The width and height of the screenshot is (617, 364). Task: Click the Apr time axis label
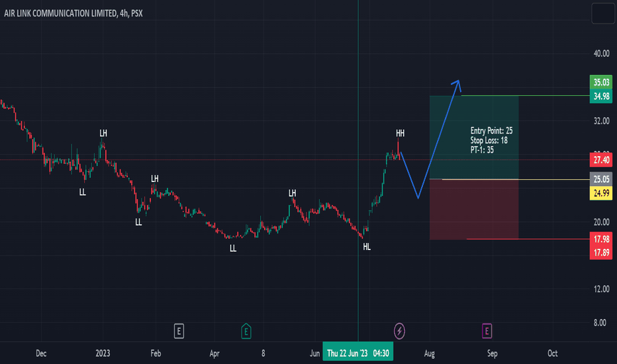coord(214,353)
